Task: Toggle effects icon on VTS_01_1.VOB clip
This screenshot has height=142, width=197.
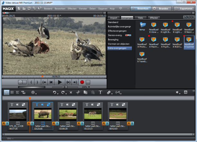Action: click(24, 105)
